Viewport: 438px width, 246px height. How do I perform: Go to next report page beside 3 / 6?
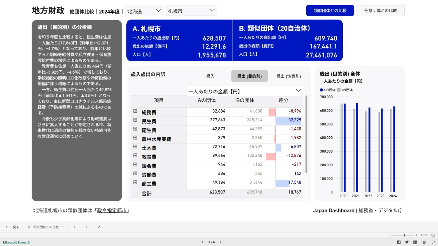220,242
